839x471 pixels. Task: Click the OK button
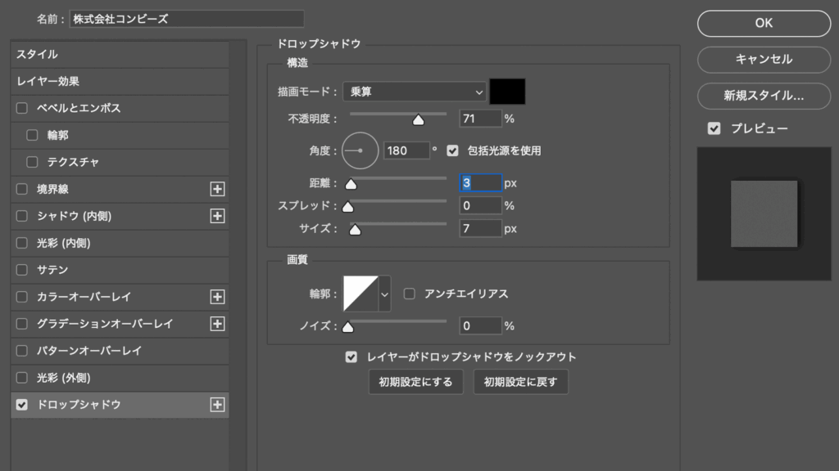point(764,24)
